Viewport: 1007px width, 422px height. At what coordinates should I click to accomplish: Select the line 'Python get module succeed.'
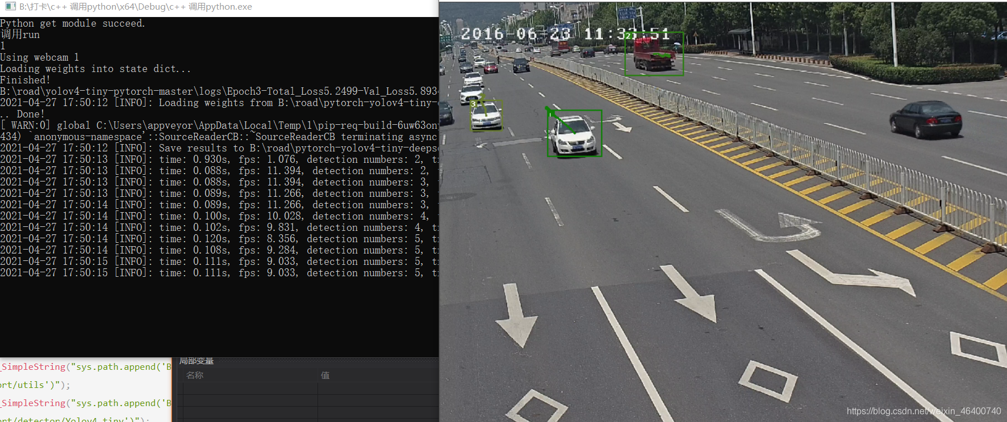(73, 23)
